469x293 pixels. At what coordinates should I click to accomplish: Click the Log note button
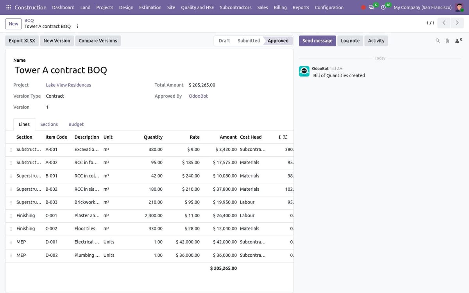click(350, 41)
